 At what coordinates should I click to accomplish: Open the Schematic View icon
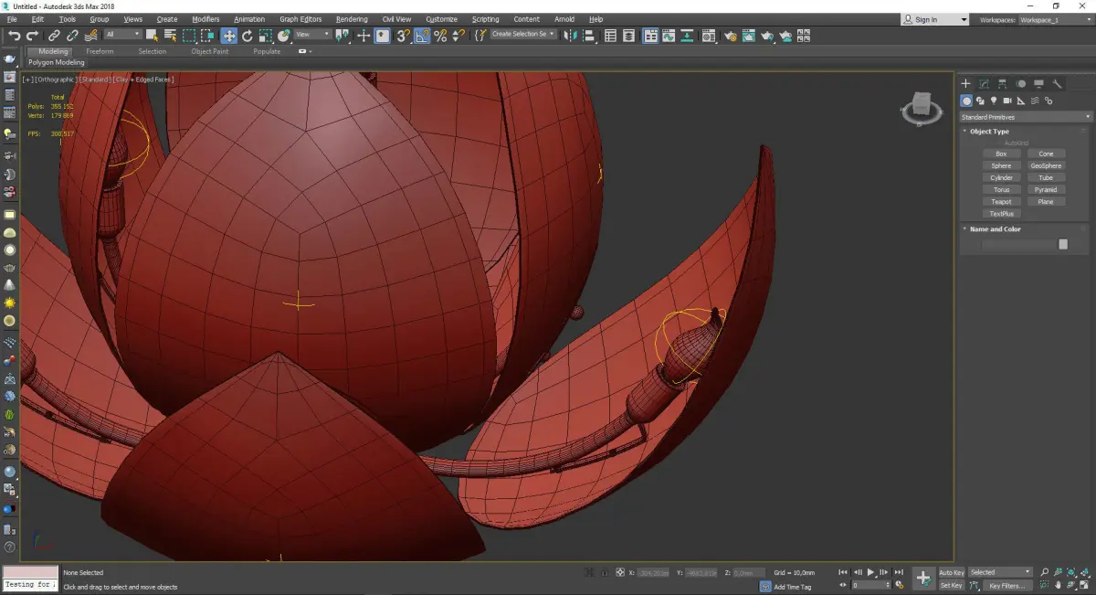[686, 36]
